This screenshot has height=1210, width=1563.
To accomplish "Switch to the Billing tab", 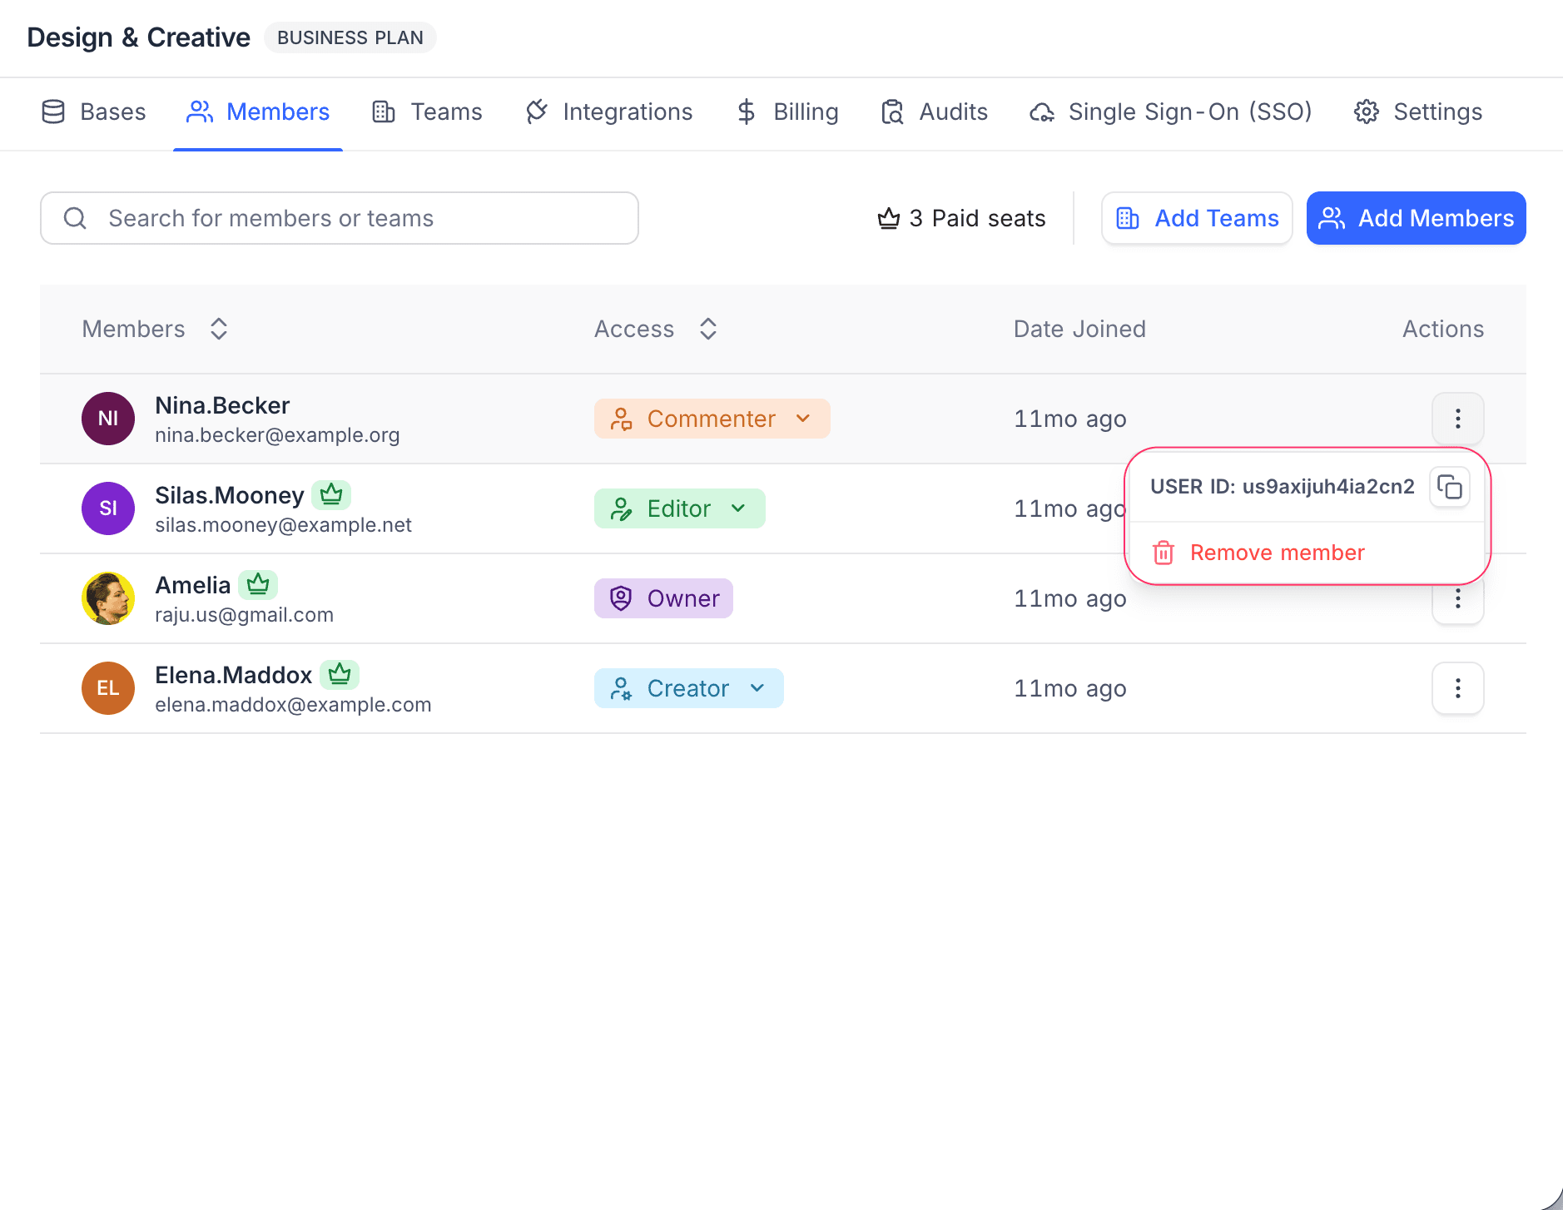I will tap(787, 112).
